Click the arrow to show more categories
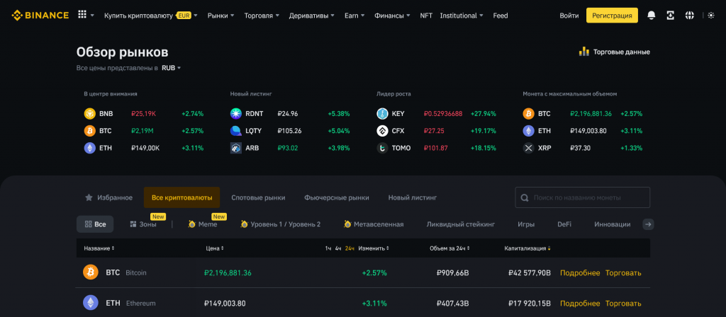This screenshot has height=317, width=726. tap(648, 224)
